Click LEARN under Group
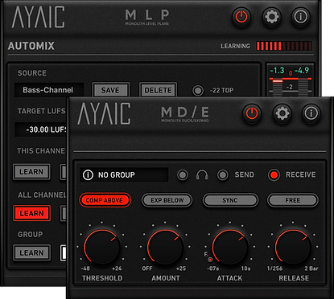 pyautogui.click(x=31, y=252)
